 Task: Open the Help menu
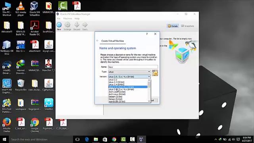pyautogui.click(x=77, y=19)
